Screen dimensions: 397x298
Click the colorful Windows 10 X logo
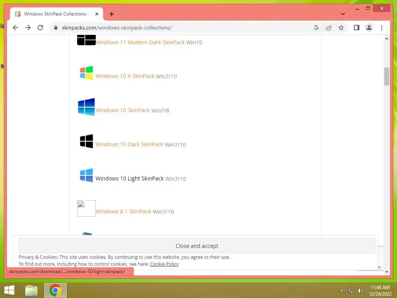tap(86, 73)
